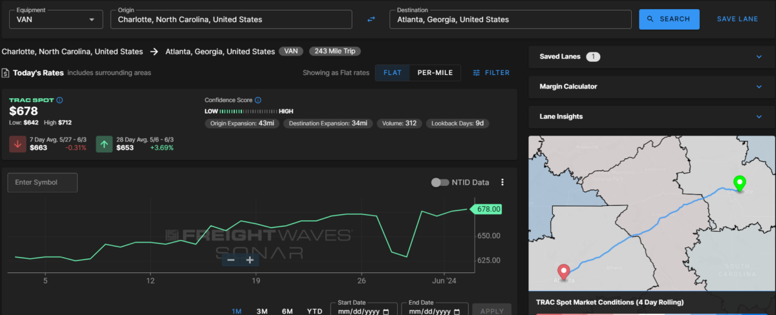Image resolution: width=776 pixels, height=315 pixels.
Task: Open the chart three-dot options menu
Action: 502,183
